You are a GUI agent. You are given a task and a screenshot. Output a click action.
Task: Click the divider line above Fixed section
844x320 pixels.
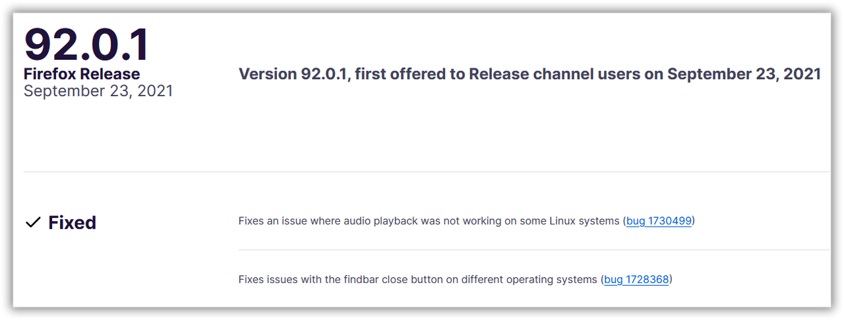[427, 172]
